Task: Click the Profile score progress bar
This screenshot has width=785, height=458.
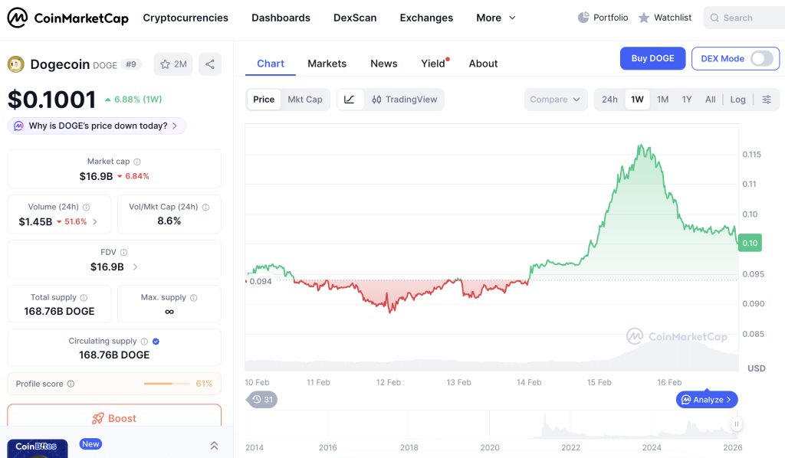Action: 166,384
